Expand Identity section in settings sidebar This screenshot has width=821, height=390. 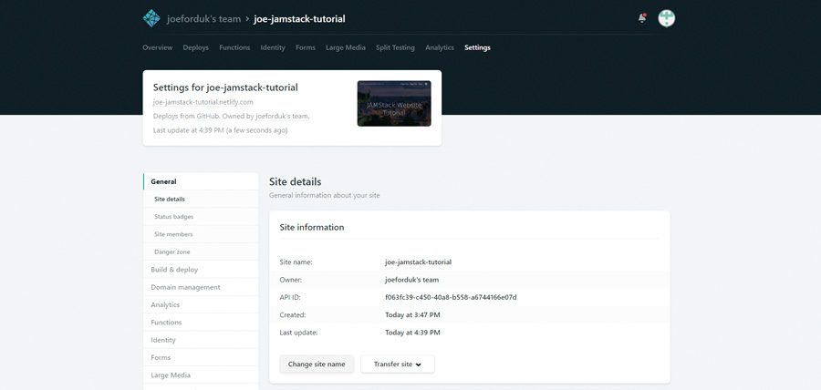pyautogui.click(x=201, y=340)
